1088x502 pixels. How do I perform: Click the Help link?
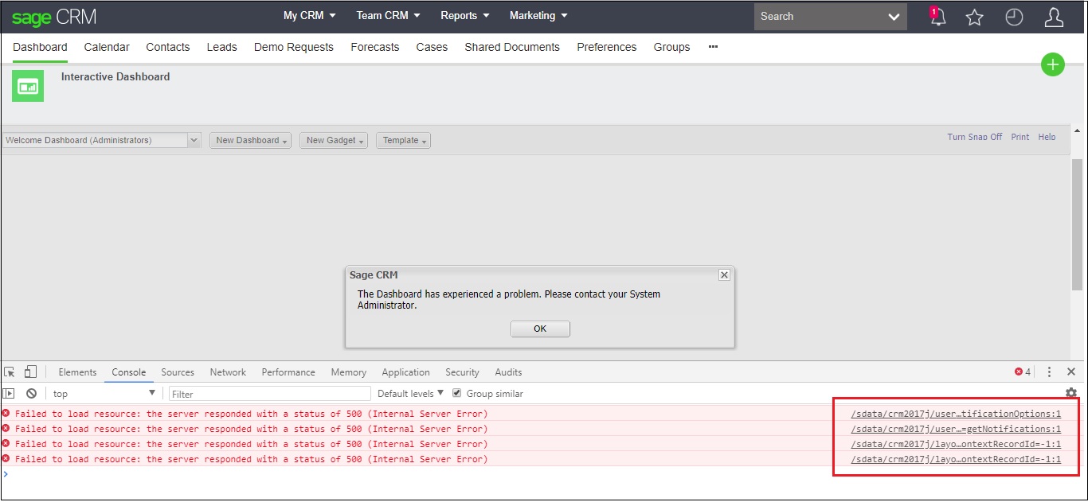[1047, 137]
